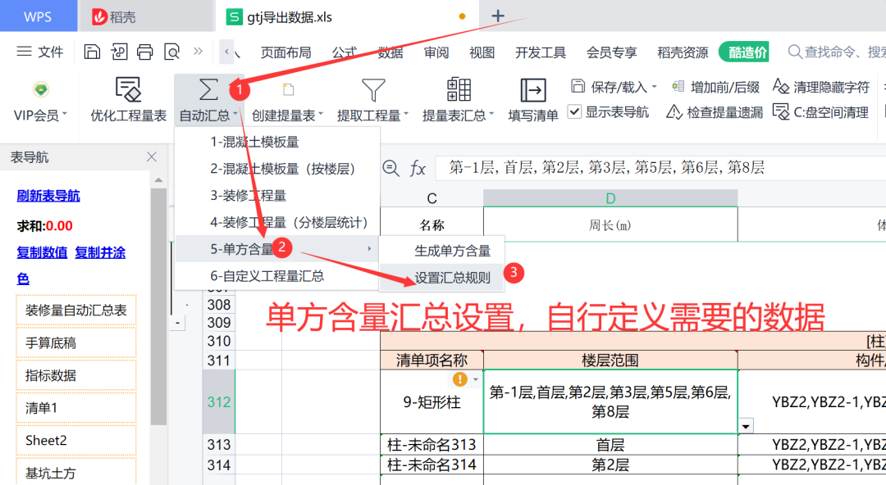
Task: Click the formula bar input field
Action: [x=656, y=168]
